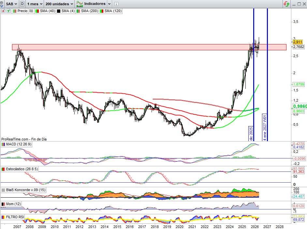Screen dimensions: 307x229
Task: Click the FILTRO RSI 69,872 value label
Action: click(x=299, y=220)
